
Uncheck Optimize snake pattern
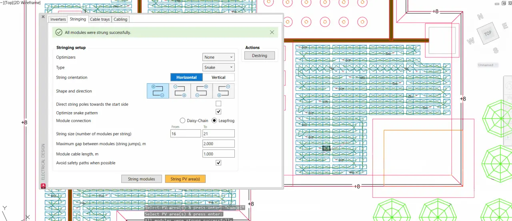click(x=218, y=112)
